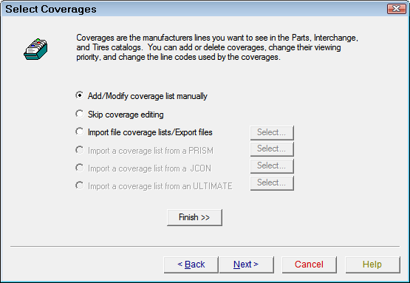Screen dimensions: 410x283
Task: Open Select... button beside the JCON option
Action: [272, 166]
